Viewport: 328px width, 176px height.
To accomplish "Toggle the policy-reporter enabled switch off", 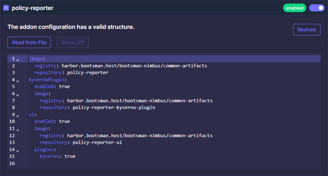I will 317,8.
